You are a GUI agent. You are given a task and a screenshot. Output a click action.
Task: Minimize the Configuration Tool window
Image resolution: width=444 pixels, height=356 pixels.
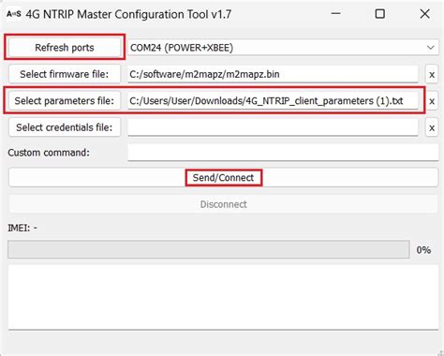335,14
